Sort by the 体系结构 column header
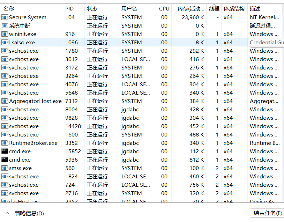Image resolution: width=284 pixels, height=222 pixels. click(x=234, y=8)
